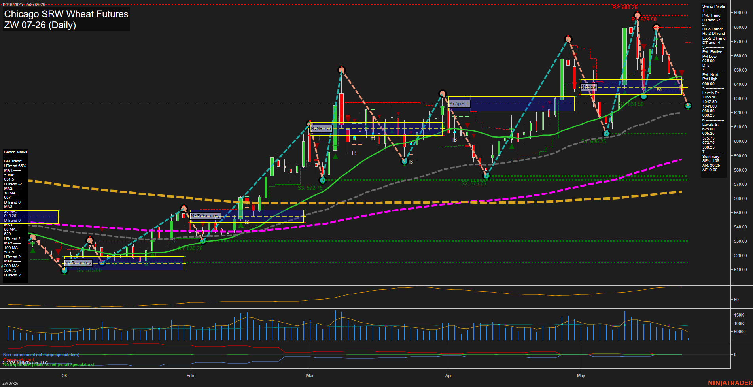Click the 510.00 price axis label

740,270
